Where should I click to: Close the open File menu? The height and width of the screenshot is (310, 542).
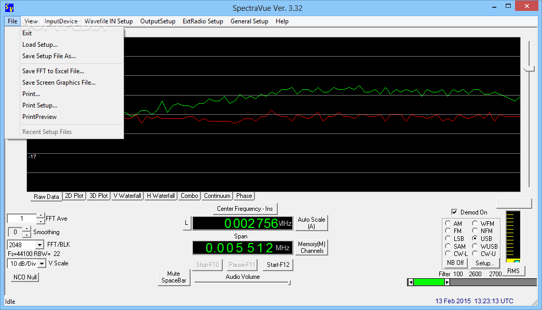(x=12, y=21)
